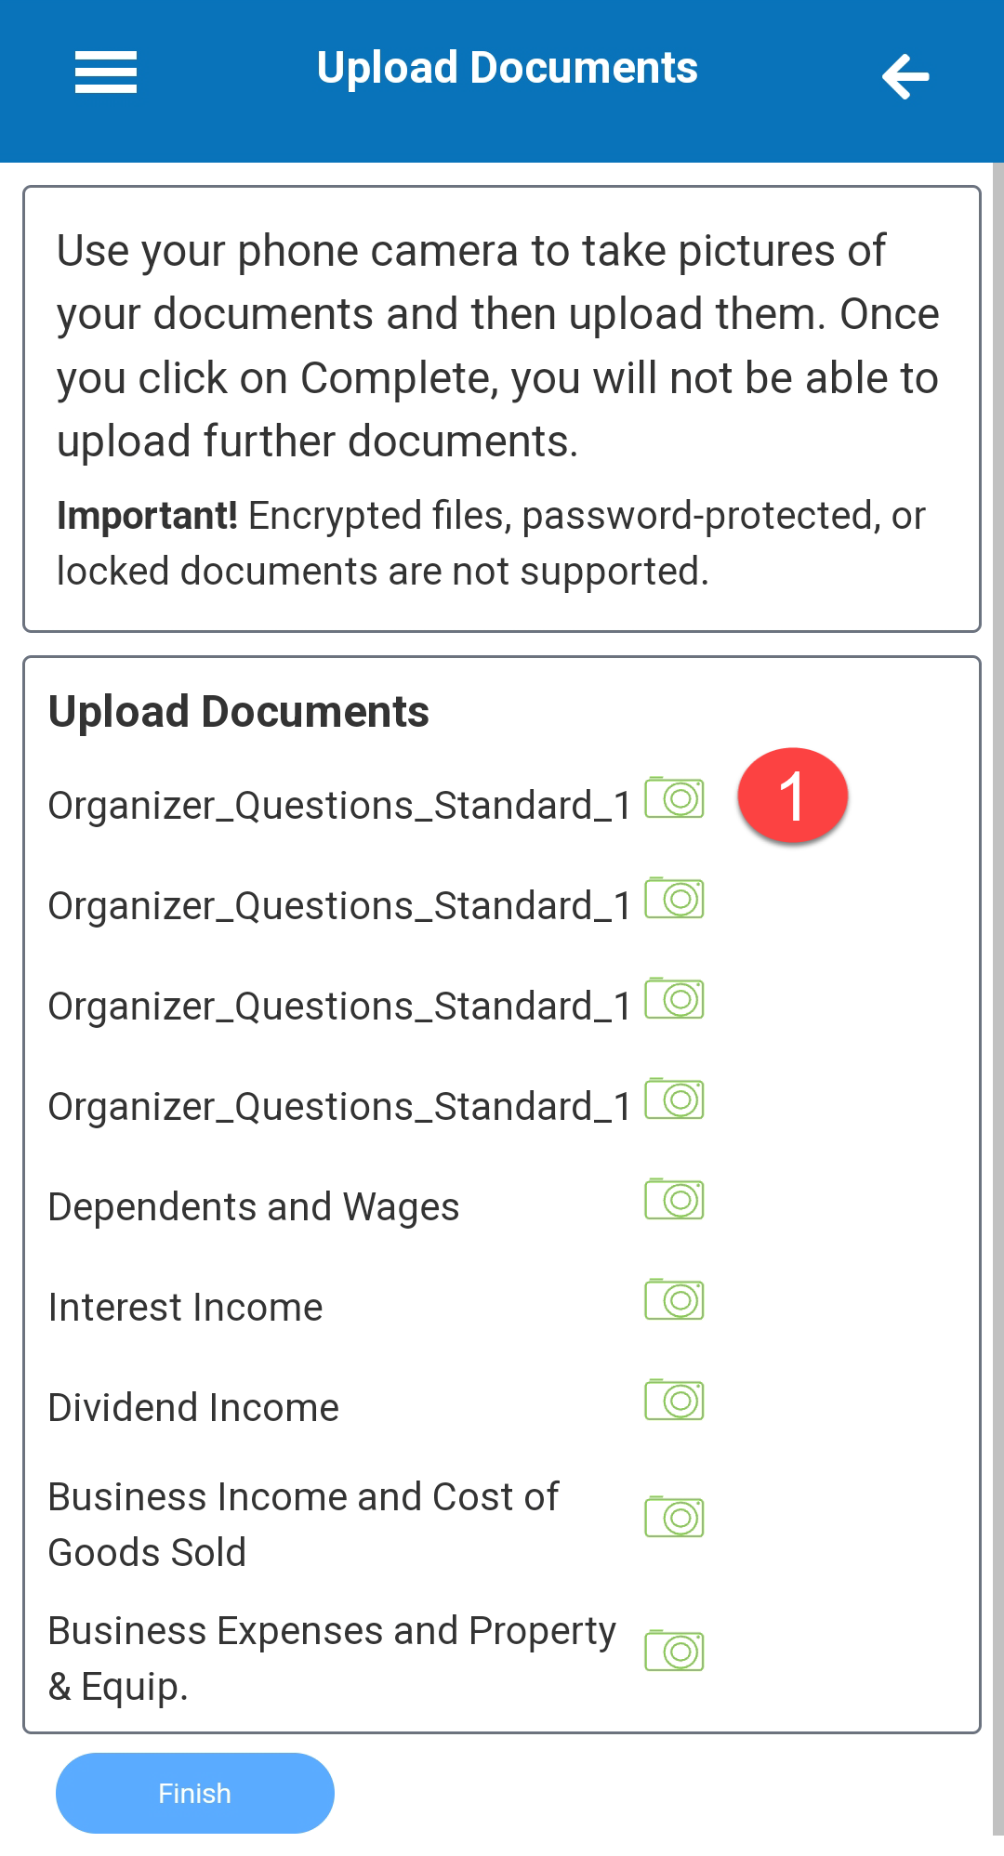This screenshot has height=1856, width=1004.
Task: Tap camera icon for first Organizer_Questions_Standard_1
Action: (x=675, y=797)
